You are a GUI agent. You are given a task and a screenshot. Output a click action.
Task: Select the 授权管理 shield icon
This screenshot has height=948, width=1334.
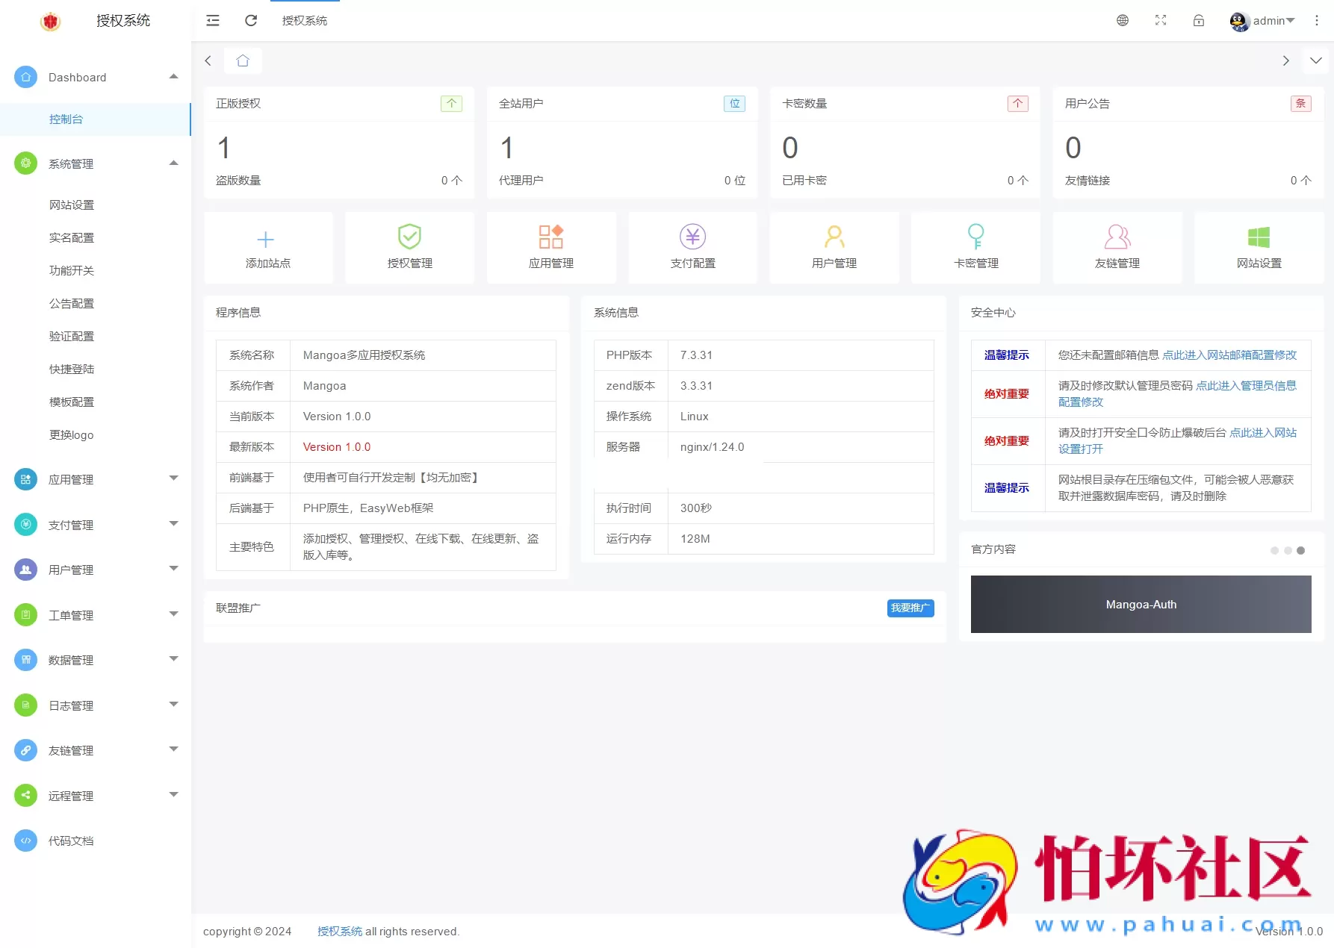409,247
